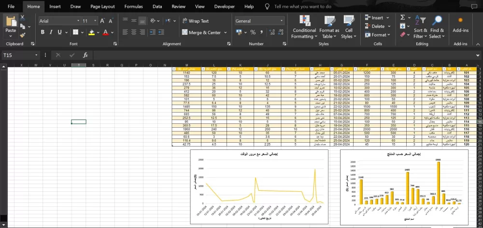This screenshot has height=228, width=483.
Task: Click the Borders icon in Font group
Action: pyautogui.click(x=75, y=32)
